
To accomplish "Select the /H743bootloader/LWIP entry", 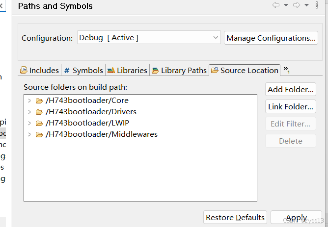I will coord(87,123).
